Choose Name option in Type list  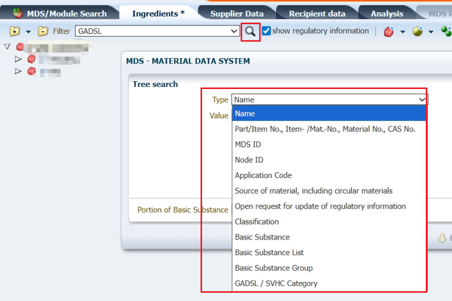pyautogui.click(x=329, y=114)
